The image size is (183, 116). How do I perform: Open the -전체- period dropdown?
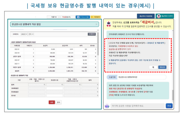pyautogui.click(x=31, y=34)
